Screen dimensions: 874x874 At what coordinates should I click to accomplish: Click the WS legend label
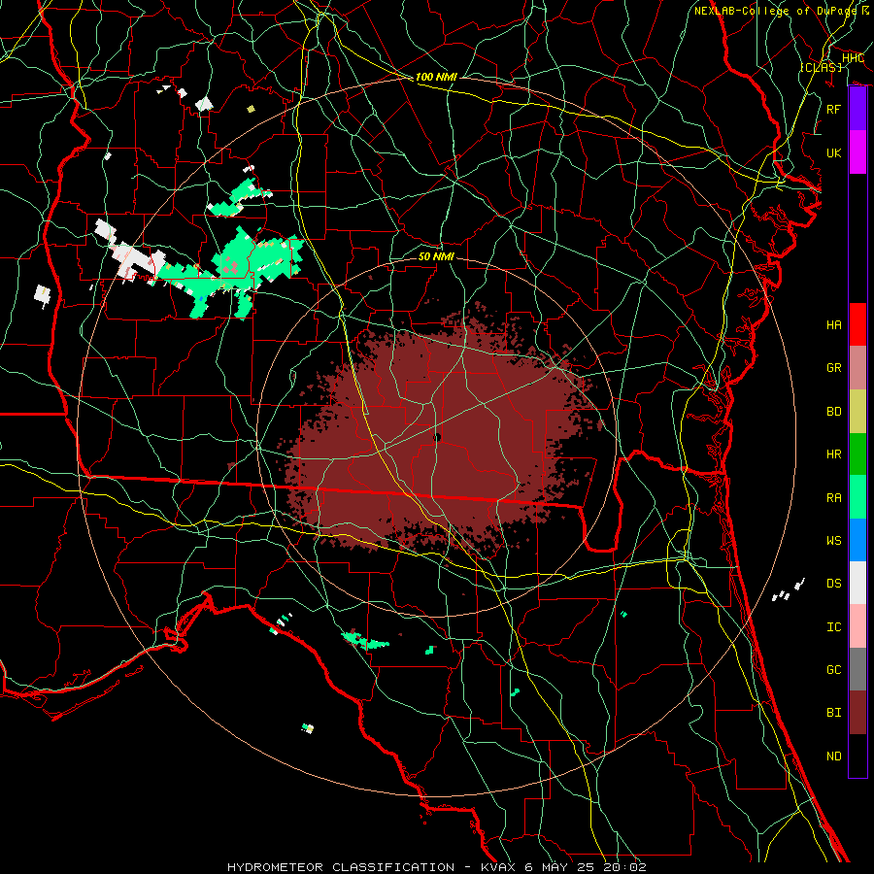click(x=833, y=541)
